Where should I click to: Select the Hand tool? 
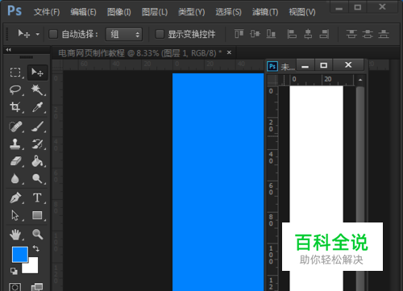coord(15,235)
